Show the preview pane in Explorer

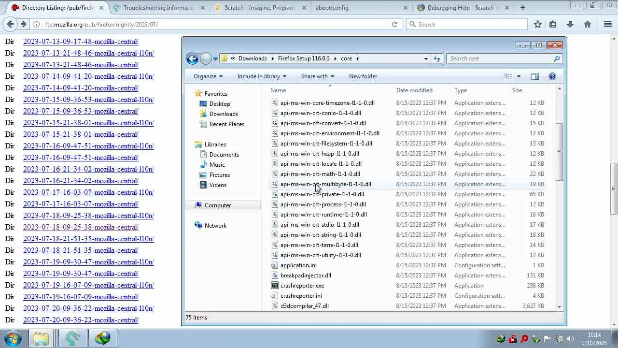click(534, 76)
